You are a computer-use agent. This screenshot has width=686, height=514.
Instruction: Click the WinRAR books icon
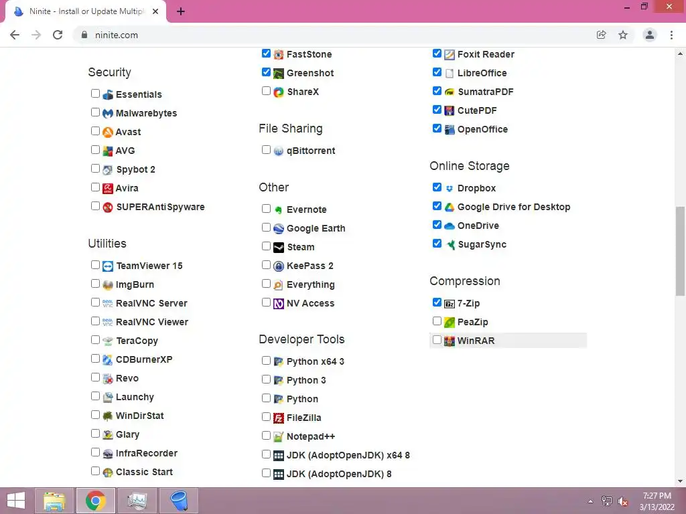click(450, 341)
